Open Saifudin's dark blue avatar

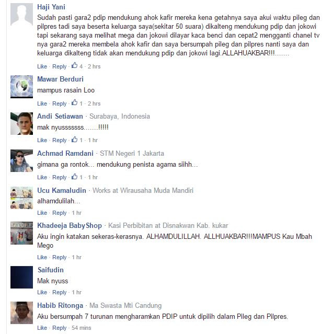coord(22,278)
